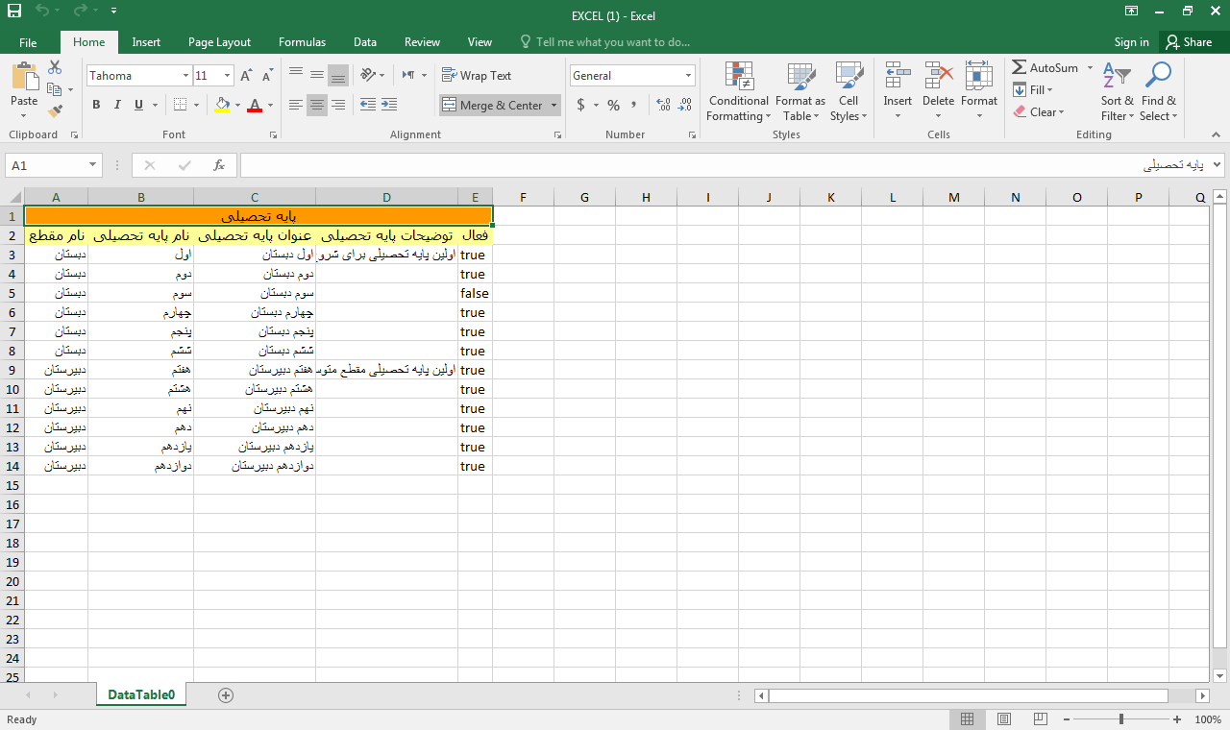This screenshot has width=1230, height=730.
Task: Open the fill color dropdown arrow
Action: click(x=237, y=106)
